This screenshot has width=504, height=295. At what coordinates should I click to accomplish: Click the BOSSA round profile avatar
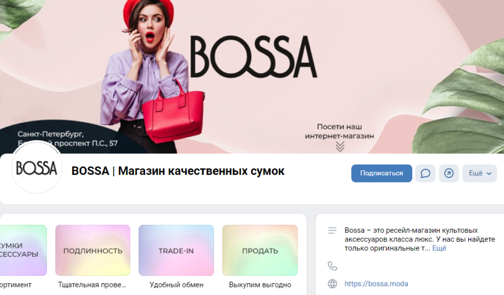pos(37,168)
